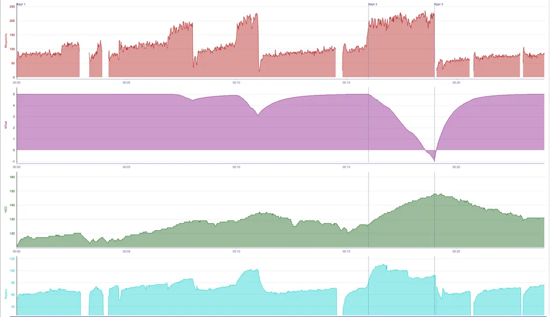
Task: Click the 250 value on power axis
Action: [x=12, y=7]
